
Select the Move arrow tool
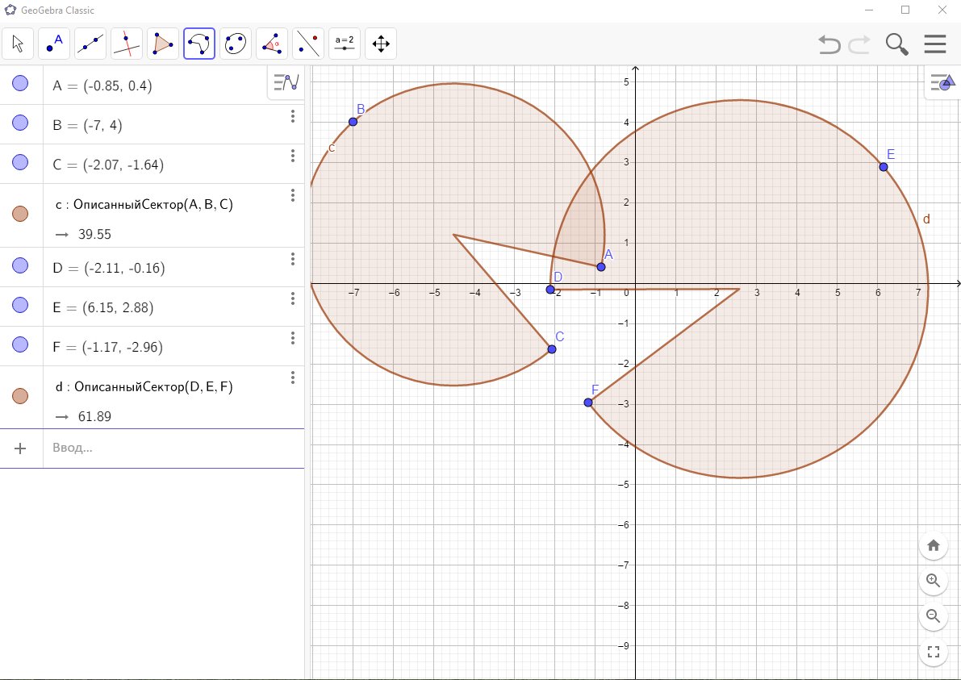click(x=18, y=44)
